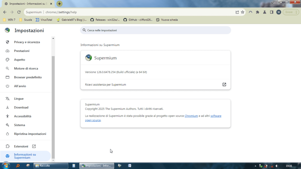Image resolution: width=301 pixels, height=169 pixels.
Task: Open the Raccolte taskbar window
Action: [51, 165]
